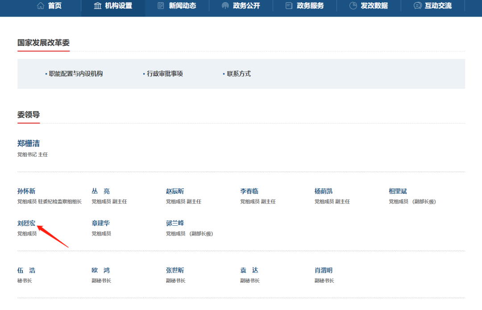Open the 政务公开 menu tab
The width and height of the screenshot is (482, 310).
(x=246, y=6)
